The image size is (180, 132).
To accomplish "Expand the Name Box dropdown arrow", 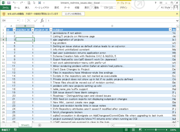I will [18, 20].
